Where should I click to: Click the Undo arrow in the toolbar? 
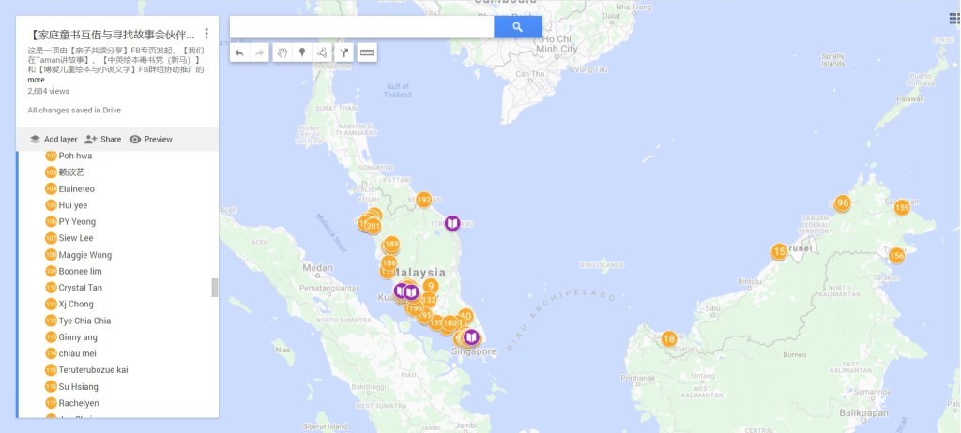[239, 52]
